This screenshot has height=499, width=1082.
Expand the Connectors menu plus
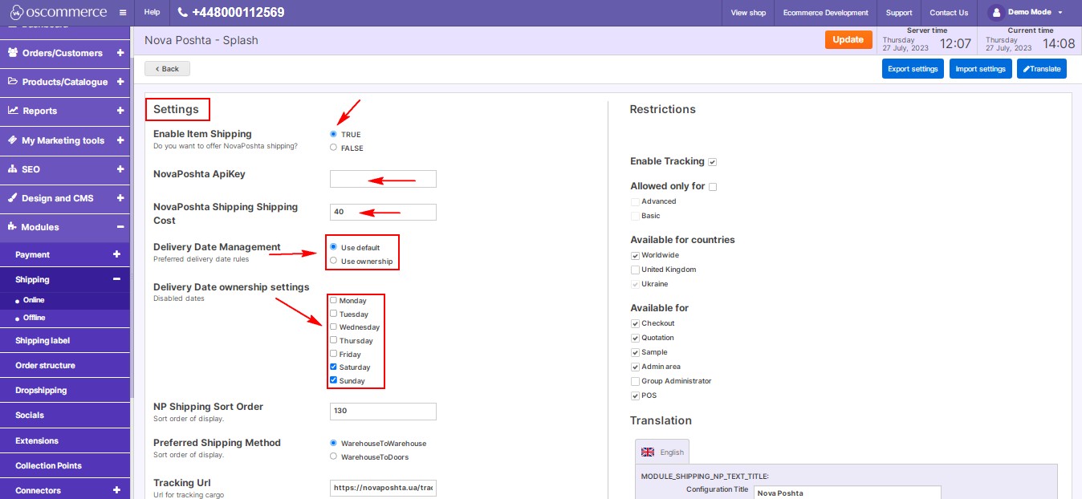(x=116, y=490)
